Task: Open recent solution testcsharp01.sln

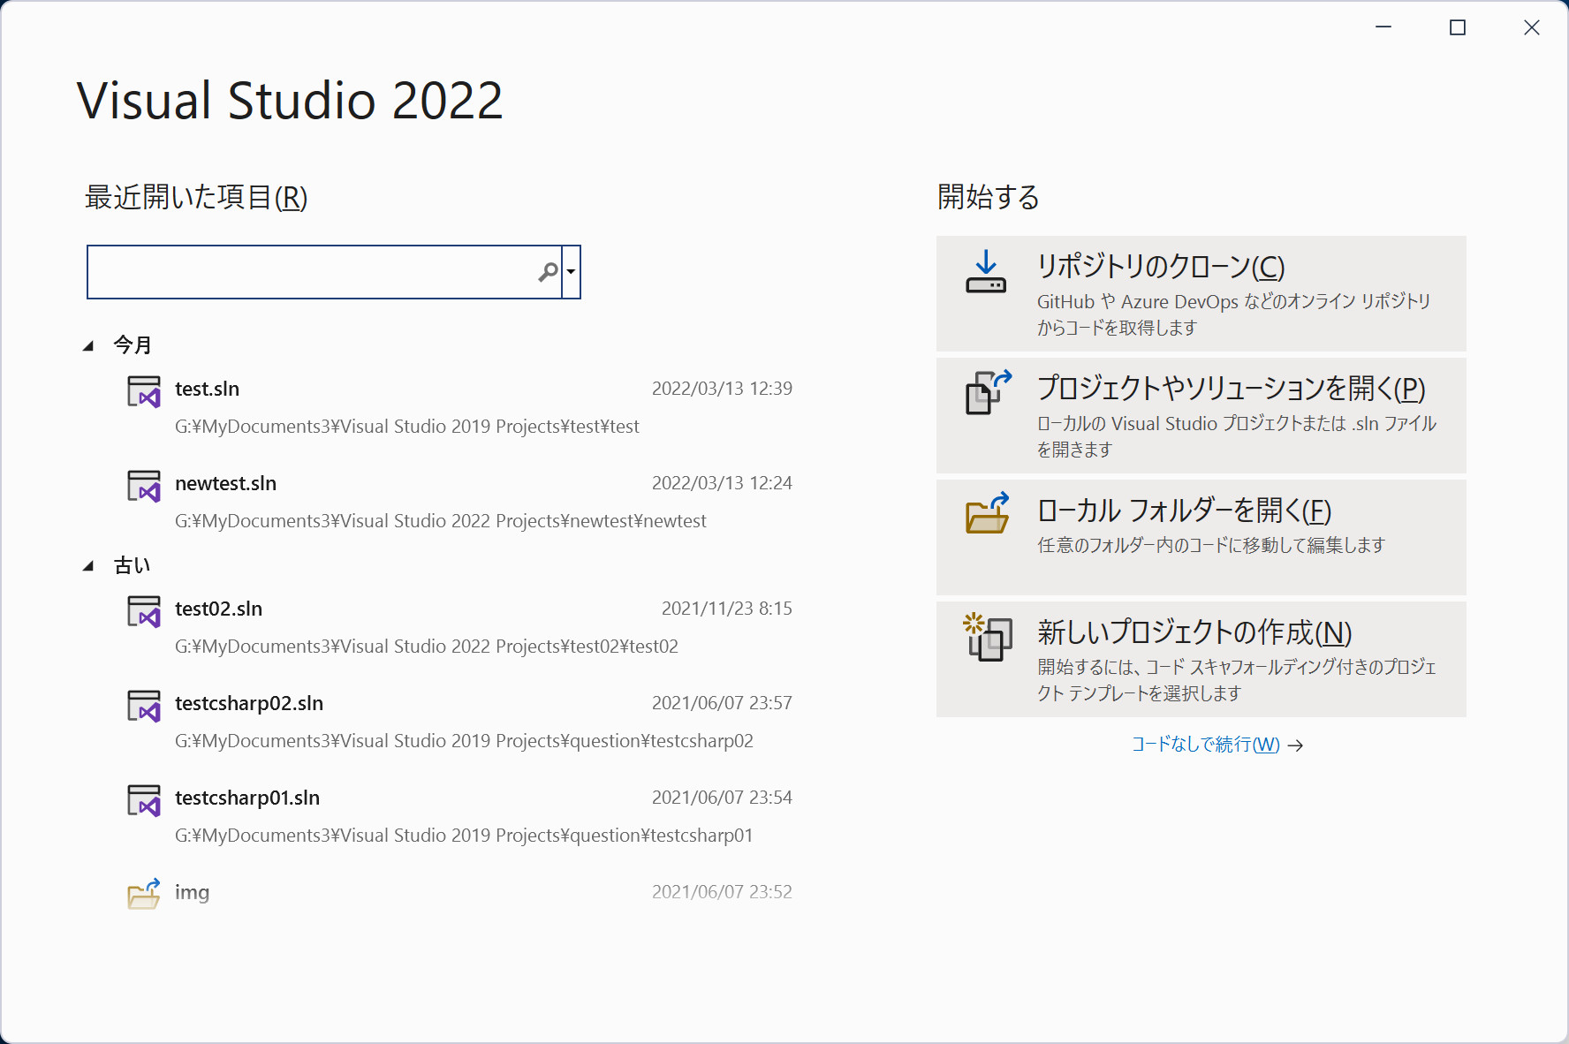Action: (459, 816)
